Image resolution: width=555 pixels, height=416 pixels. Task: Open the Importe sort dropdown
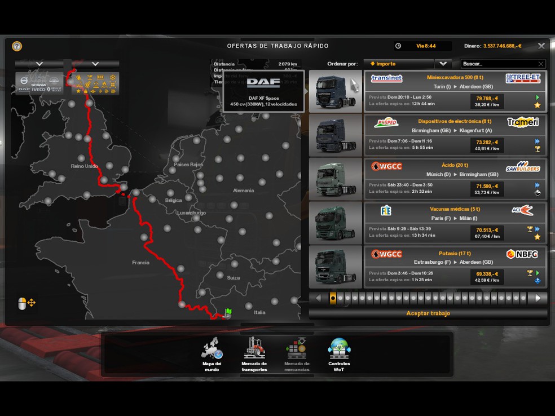coord(399,64)
